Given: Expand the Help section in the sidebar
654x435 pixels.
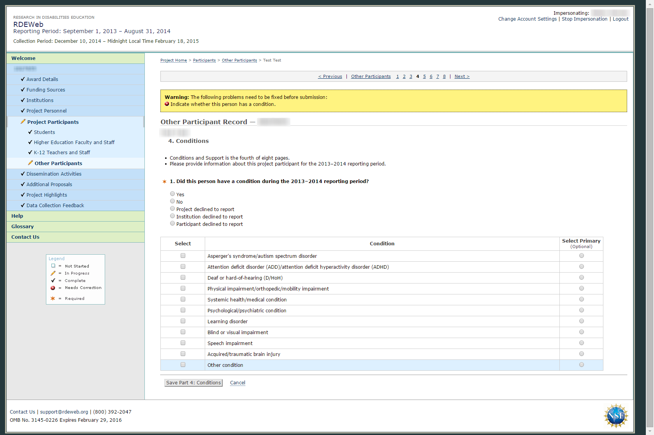Looking at the screenshot, I should (x=17, y=216).
